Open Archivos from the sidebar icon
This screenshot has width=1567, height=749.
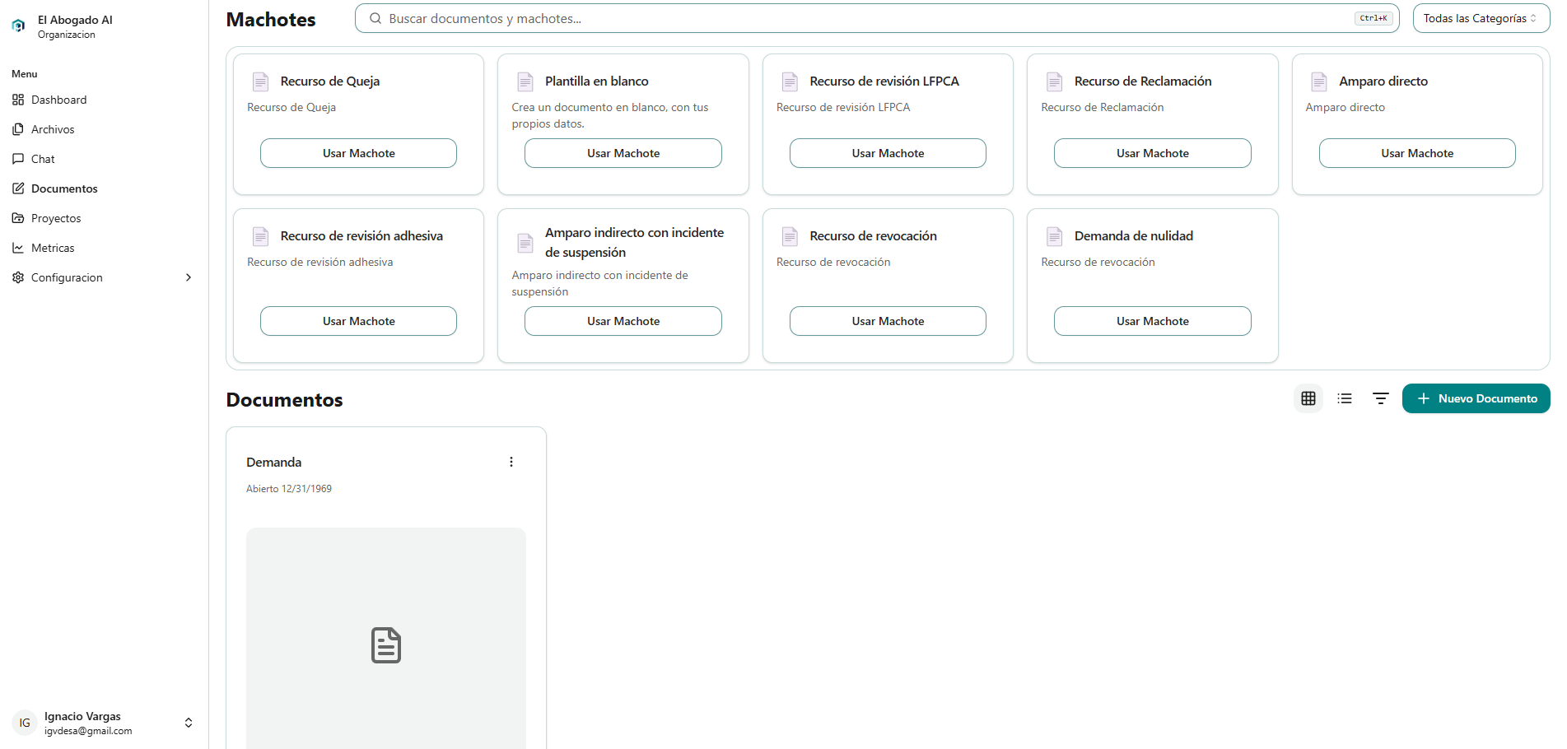coord(18,128)
